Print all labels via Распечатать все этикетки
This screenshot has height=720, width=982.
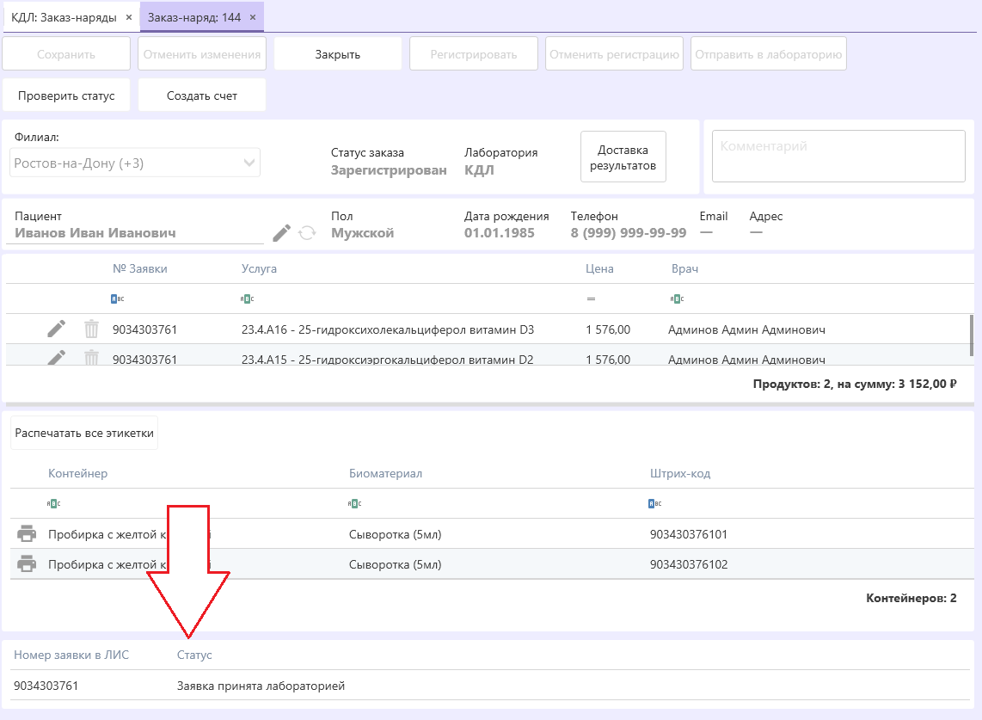pos(84,433)
